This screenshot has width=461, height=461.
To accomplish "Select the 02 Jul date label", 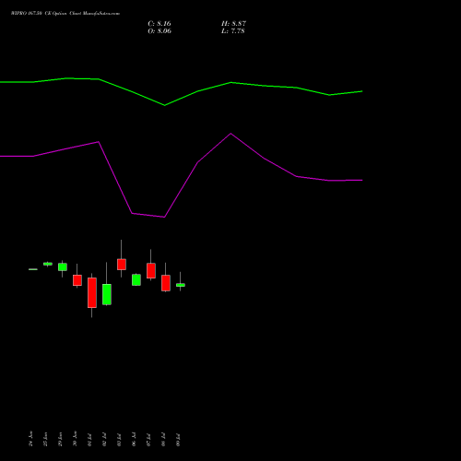I will 104,440.
